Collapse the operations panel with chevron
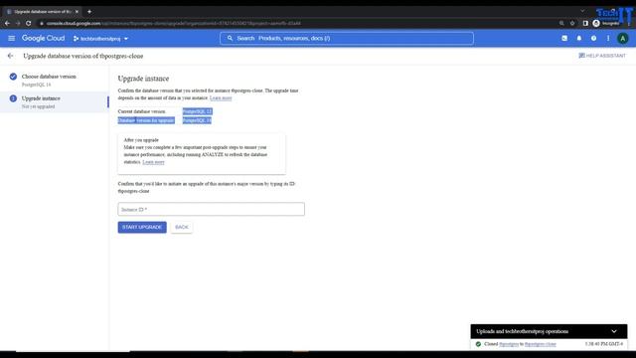This screenshot has height=358, width=636. (x=614, y=331)
